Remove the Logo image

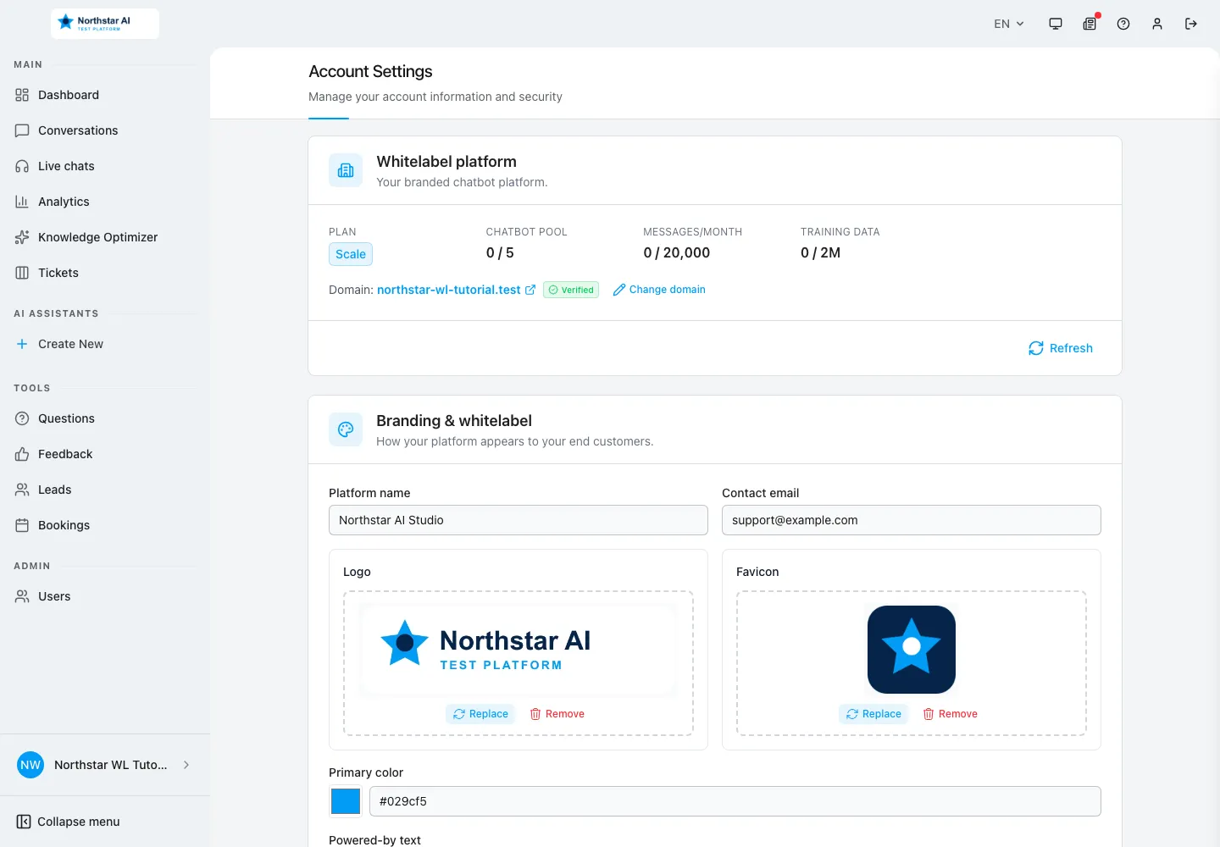click(x=557, y=714)
